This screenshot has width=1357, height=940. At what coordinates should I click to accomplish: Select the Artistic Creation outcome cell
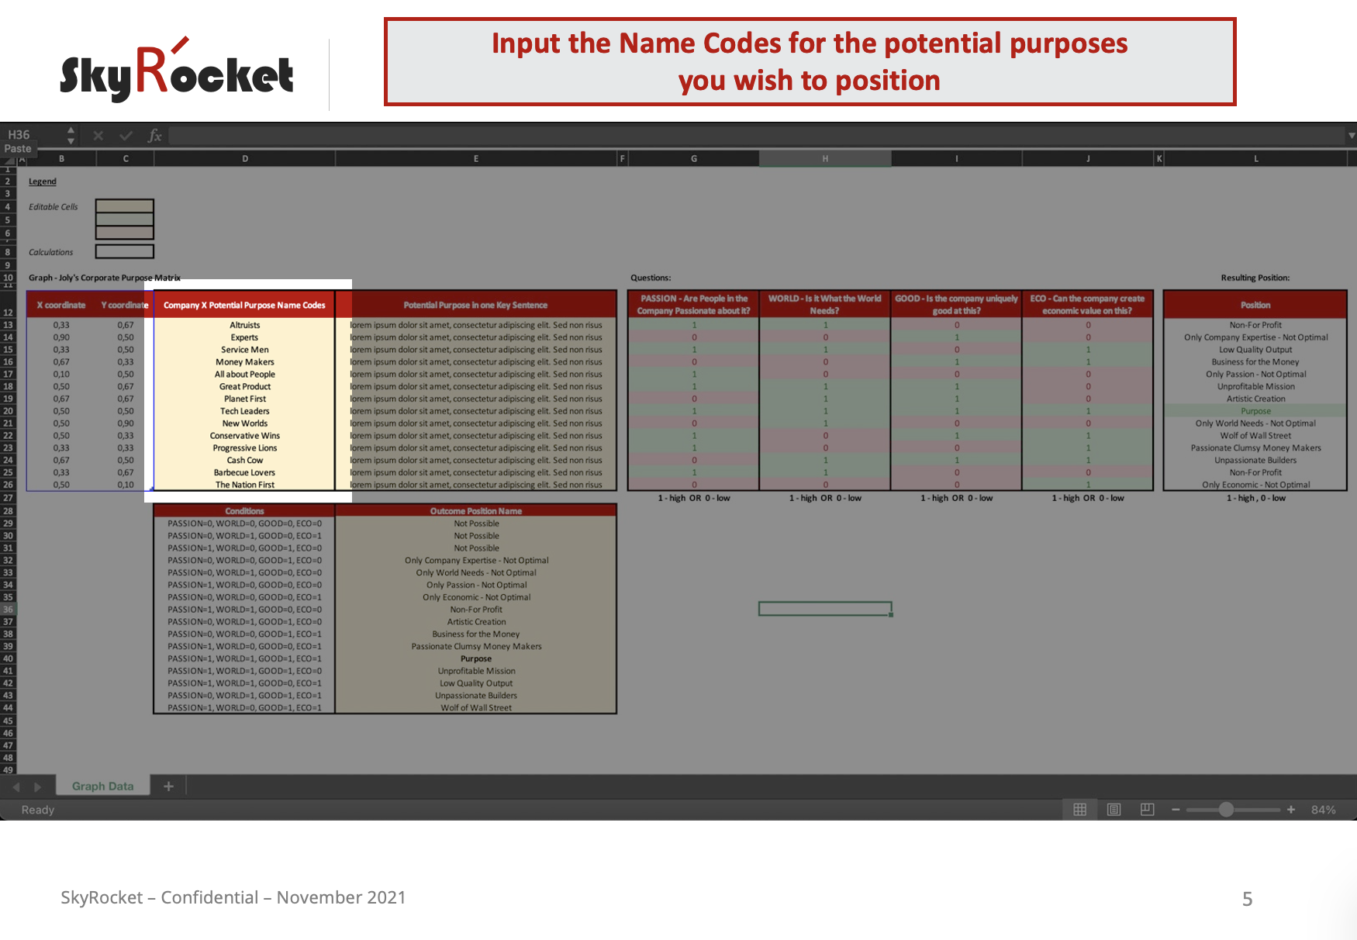pos(476,622)
